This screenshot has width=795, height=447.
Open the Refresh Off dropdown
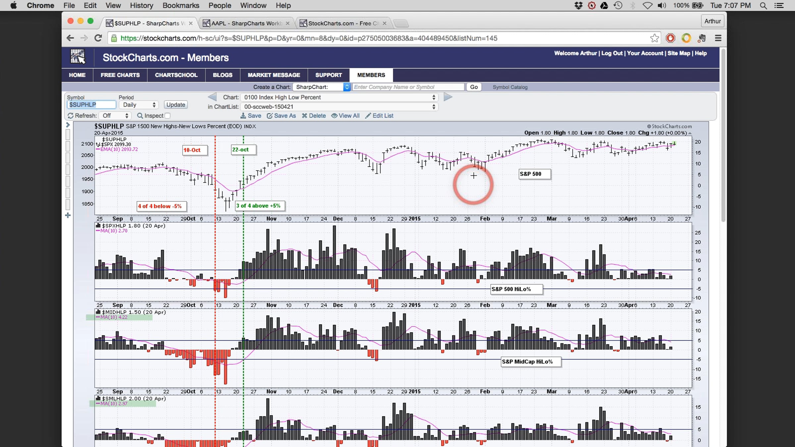115,116
